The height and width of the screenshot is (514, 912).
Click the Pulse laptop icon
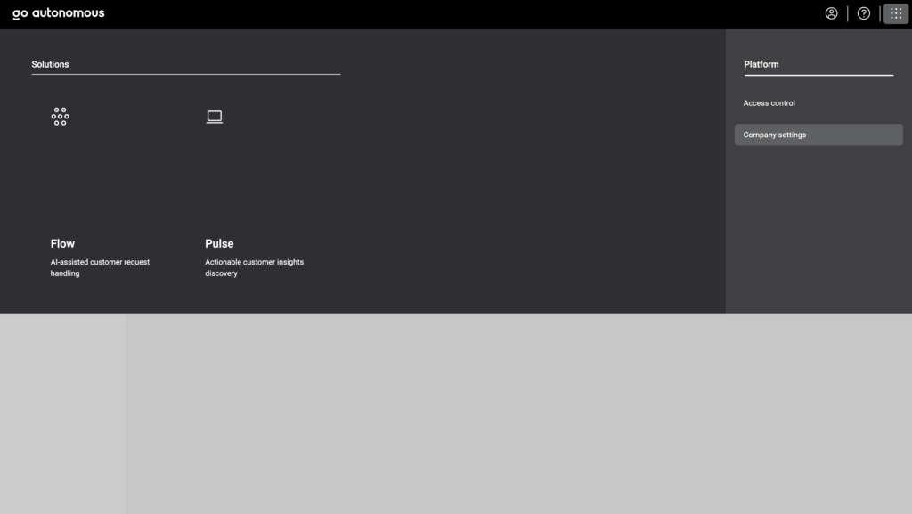click(215, 117)
